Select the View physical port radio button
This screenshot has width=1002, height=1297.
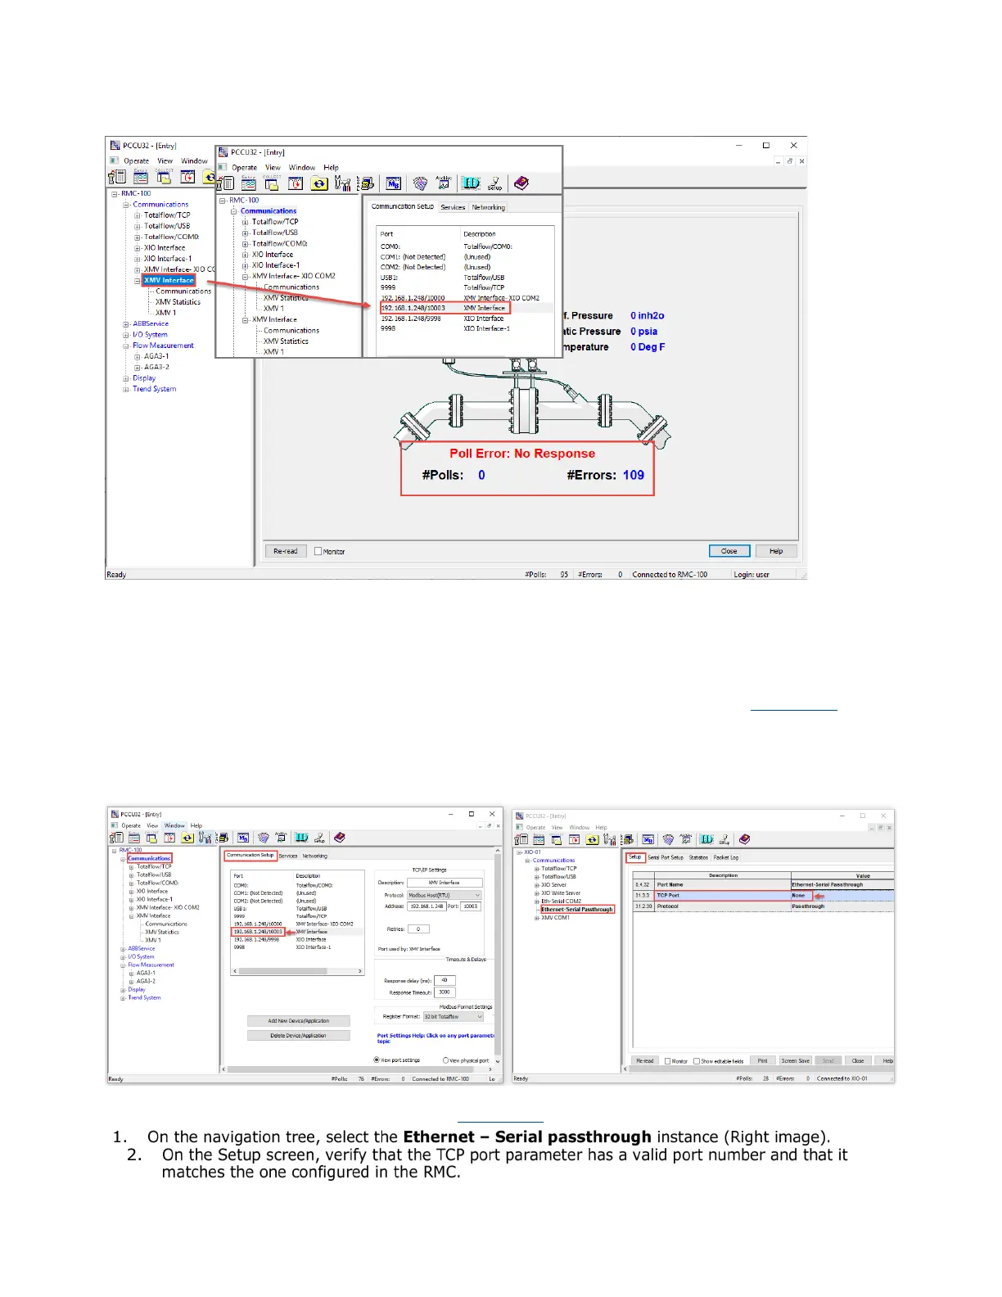446,1060
